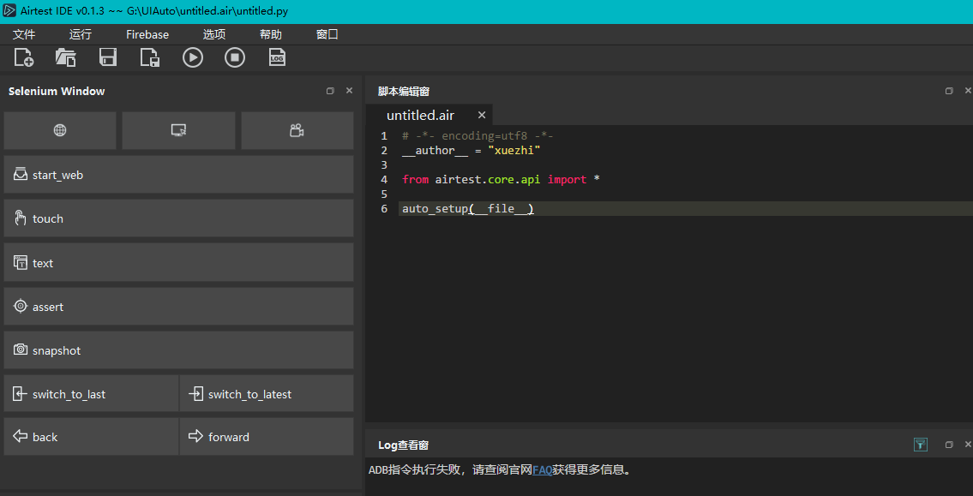The height and width of the screenshot is (496, 973).
Task: Click the start_web button
Action: click(178, 175)
